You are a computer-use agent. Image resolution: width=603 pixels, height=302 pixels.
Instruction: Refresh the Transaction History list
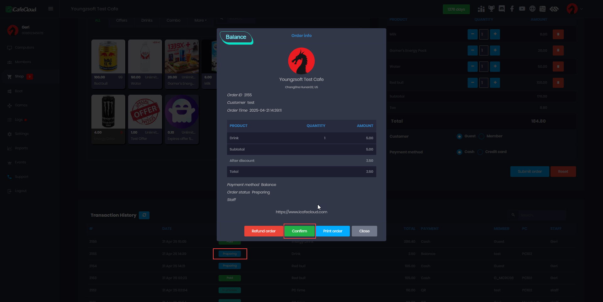144,215
